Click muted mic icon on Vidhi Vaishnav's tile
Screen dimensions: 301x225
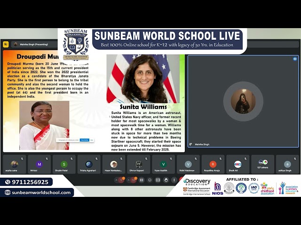[x=196, y=158]
